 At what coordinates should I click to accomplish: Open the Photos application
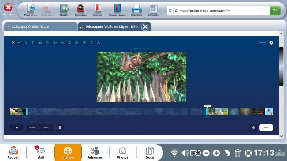[x=122, y=153]
